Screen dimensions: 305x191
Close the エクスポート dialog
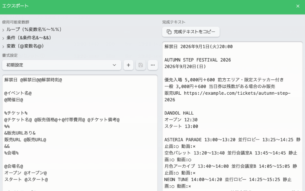pyautogui.click(x=298, y=6)
